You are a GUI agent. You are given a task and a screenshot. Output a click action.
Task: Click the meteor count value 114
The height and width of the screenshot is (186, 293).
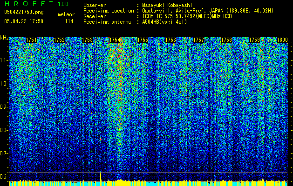coord(69,21)
